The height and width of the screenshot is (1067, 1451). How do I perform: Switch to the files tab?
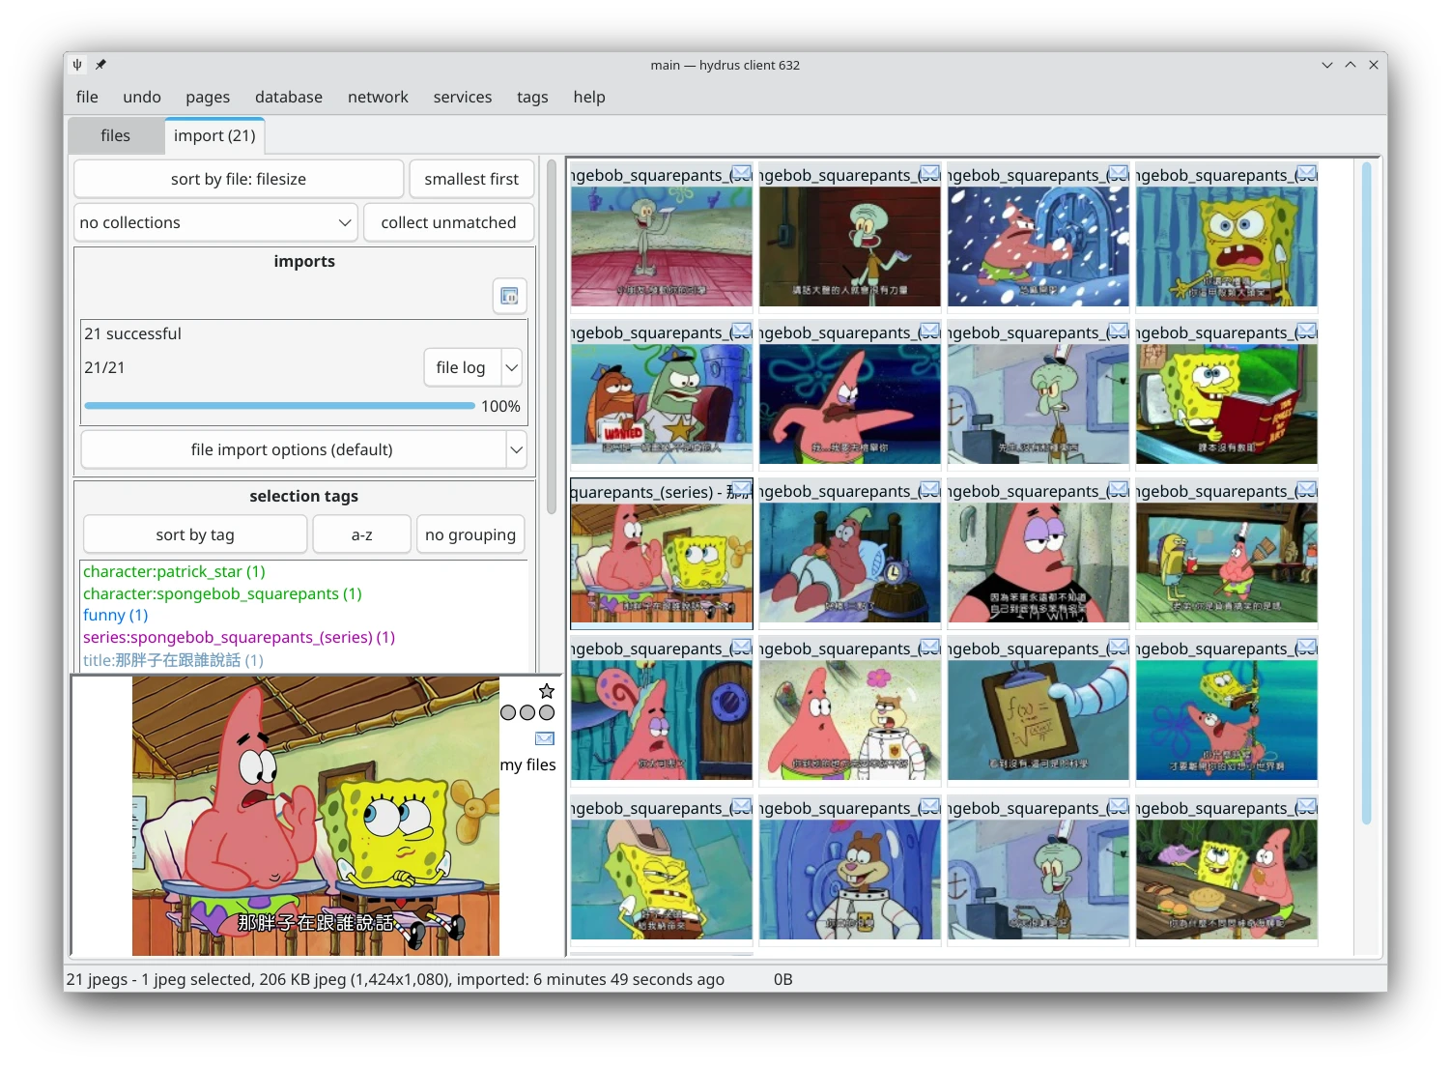(115, 135)
